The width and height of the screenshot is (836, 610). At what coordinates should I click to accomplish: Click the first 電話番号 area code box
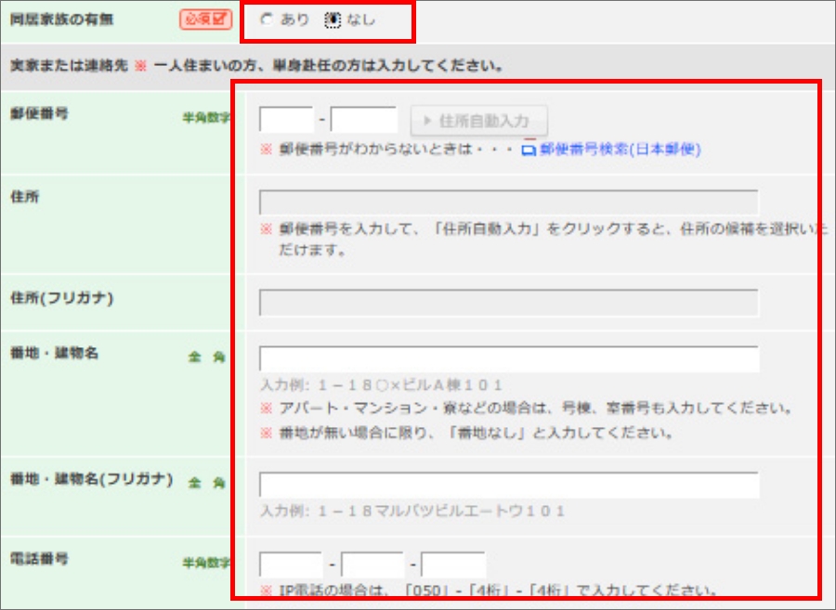[291, 565]
